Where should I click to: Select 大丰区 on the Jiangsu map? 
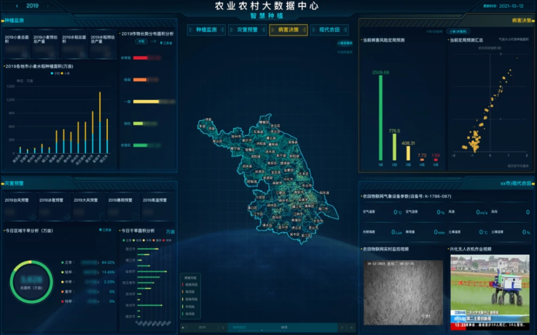(304, 174)
